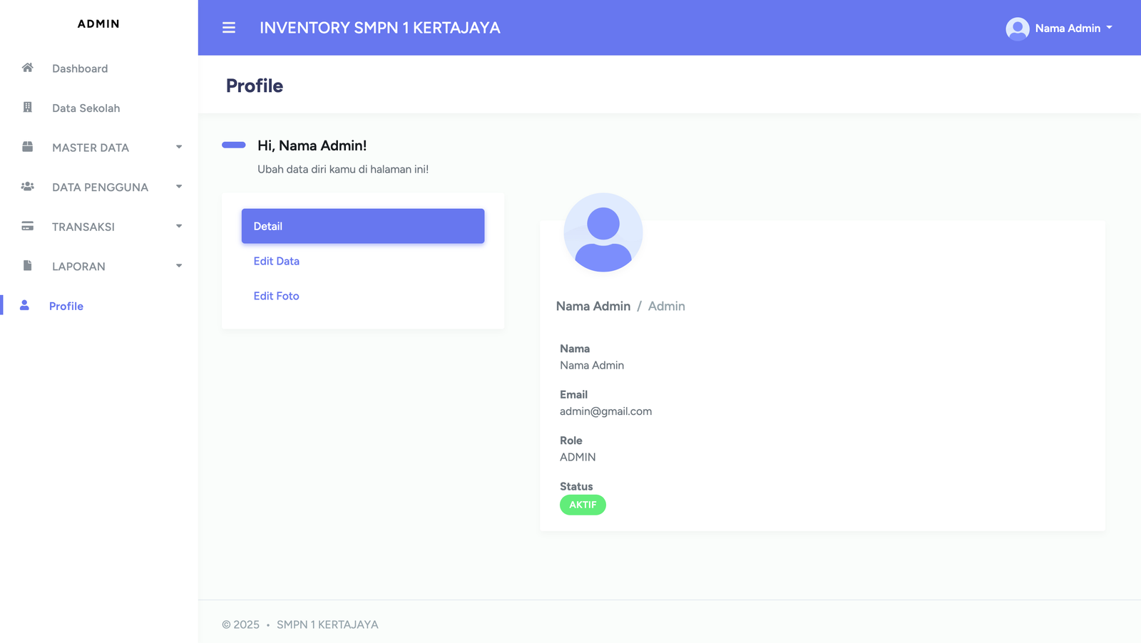Click the Data Pengguna users icon
Viewport: 1141px width, 643px height.
(28, 187)
